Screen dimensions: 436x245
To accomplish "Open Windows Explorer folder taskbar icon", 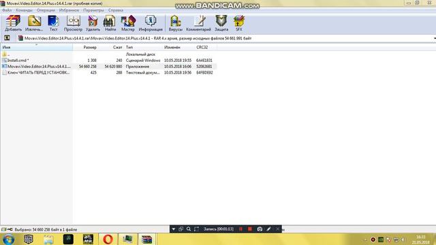I will click(x=48, y=239).
